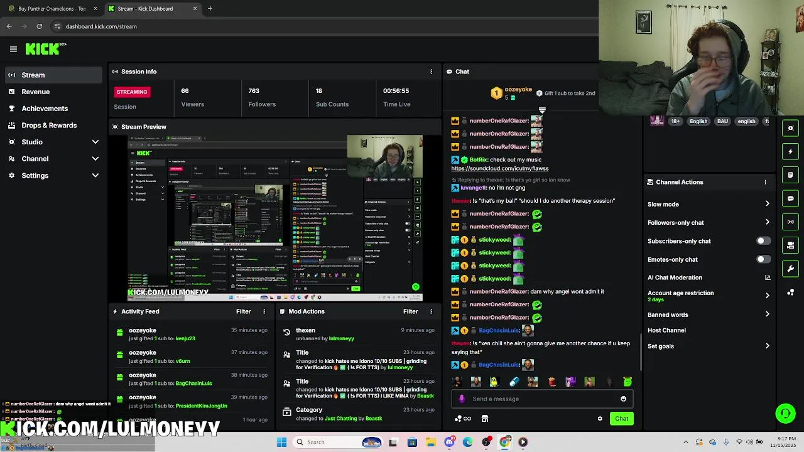
Task: Open chat settings gear icon
Action: (600, 419)
